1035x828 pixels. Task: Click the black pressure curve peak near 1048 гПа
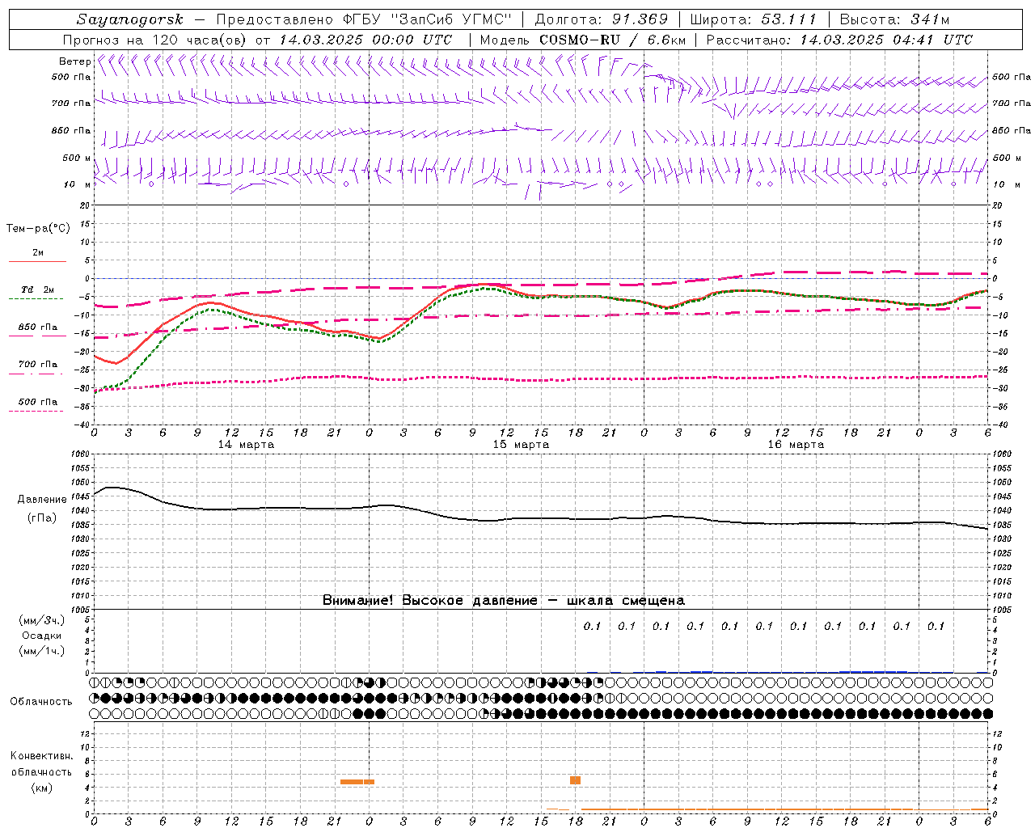pyautogui.click(x=112, y=488)
